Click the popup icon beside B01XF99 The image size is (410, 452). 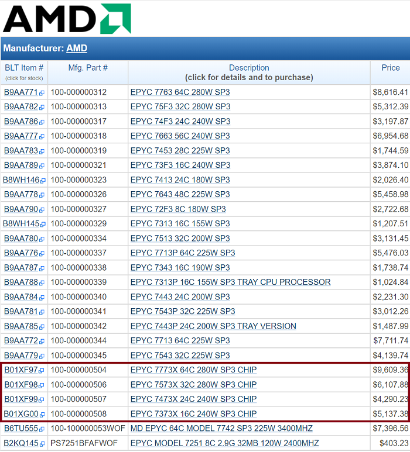coord(42,399)
